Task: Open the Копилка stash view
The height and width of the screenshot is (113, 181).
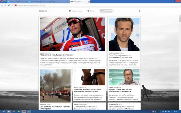Action: click(91, 11)
